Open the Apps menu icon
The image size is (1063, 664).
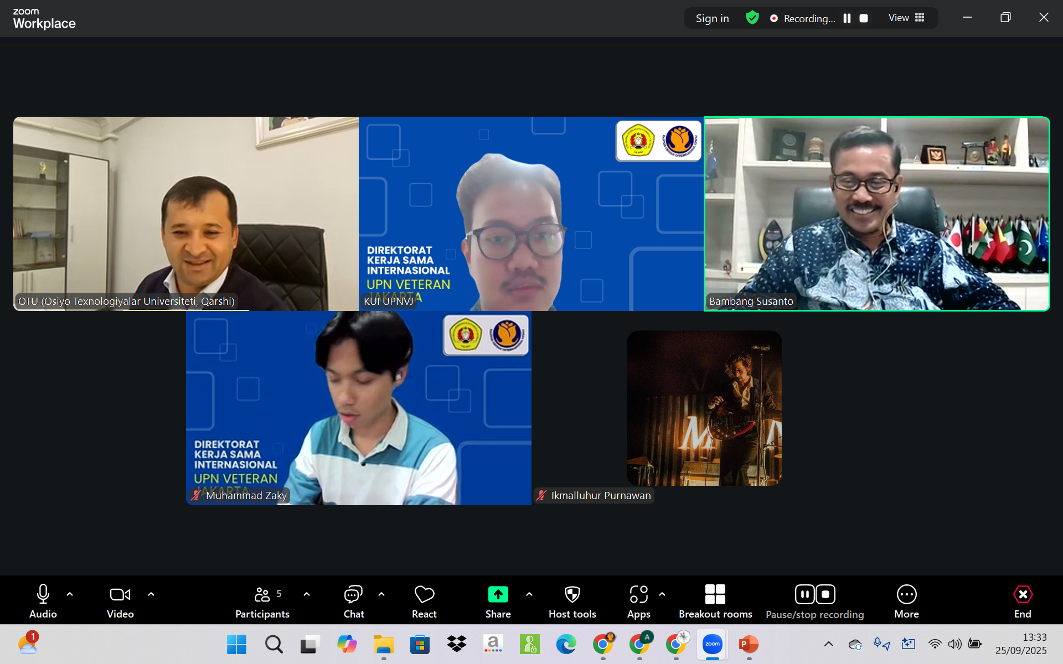pos(638,595)
